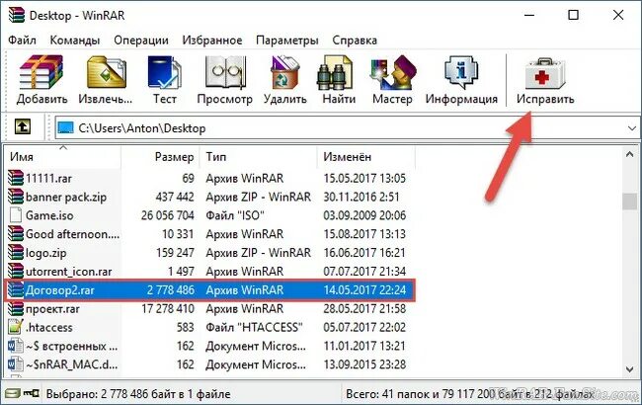Click the type Файл "HTACCESS"

click(254, 328)
